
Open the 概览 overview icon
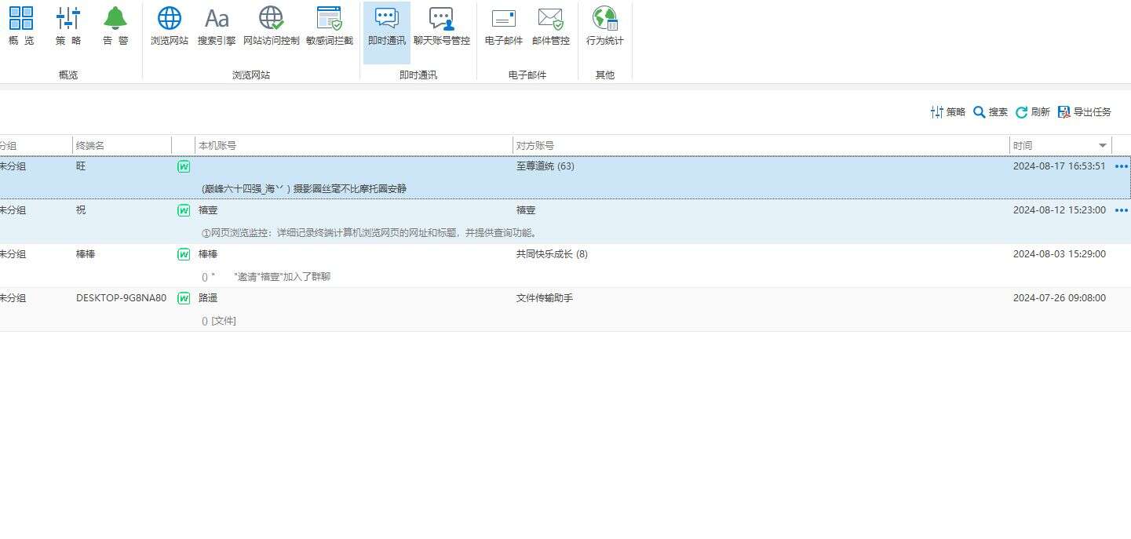pos(21,26)
